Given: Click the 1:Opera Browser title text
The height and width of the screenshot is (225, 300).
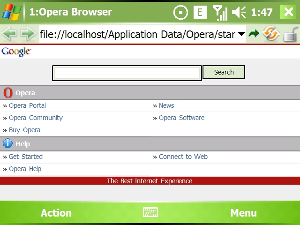Looking at the screenshot, I should click(x=71, y=12).
